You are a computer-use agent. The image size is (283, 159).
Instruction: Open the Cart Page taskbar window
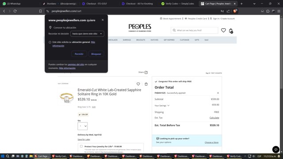point(42,156)
